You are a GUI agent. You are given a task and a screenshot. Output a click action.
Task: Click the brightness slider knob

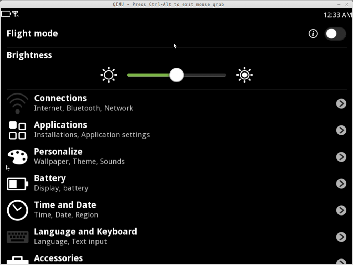pyautogui.click(x=176, y=75)
